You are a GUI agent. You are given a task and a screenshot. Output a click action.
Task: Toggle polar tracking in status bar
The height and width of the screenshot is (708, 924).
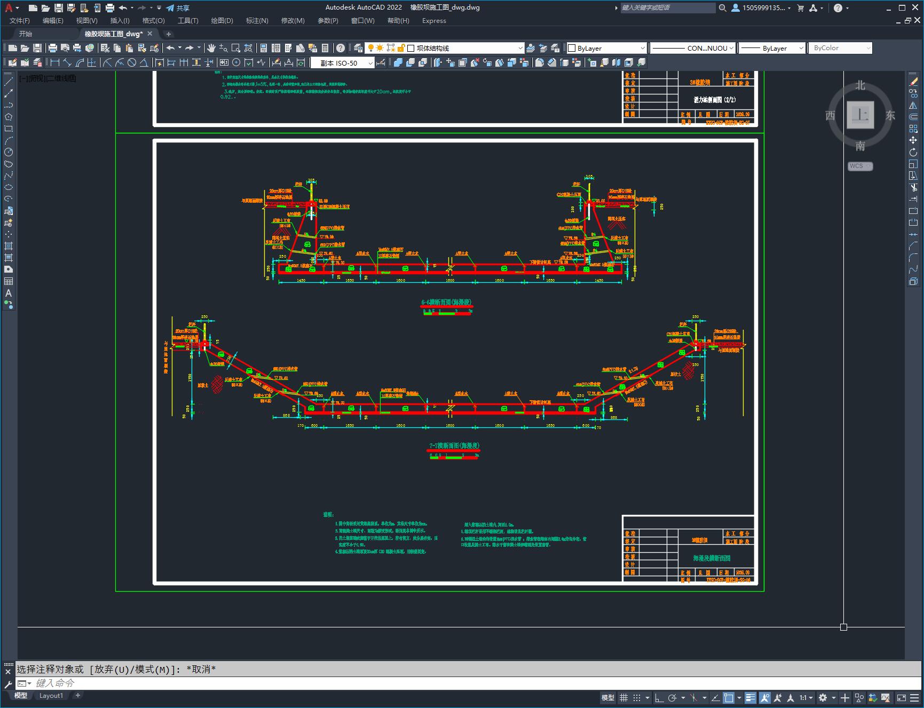(673, 697)
